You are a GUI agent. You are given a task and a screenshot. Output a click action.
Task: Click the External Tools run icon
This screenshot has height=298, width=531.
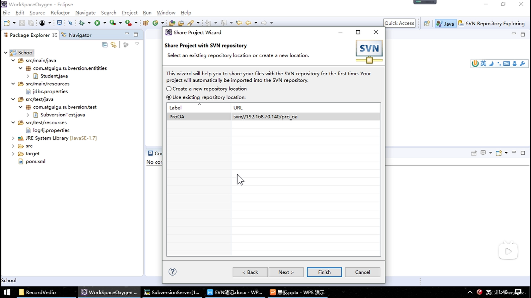128,23
